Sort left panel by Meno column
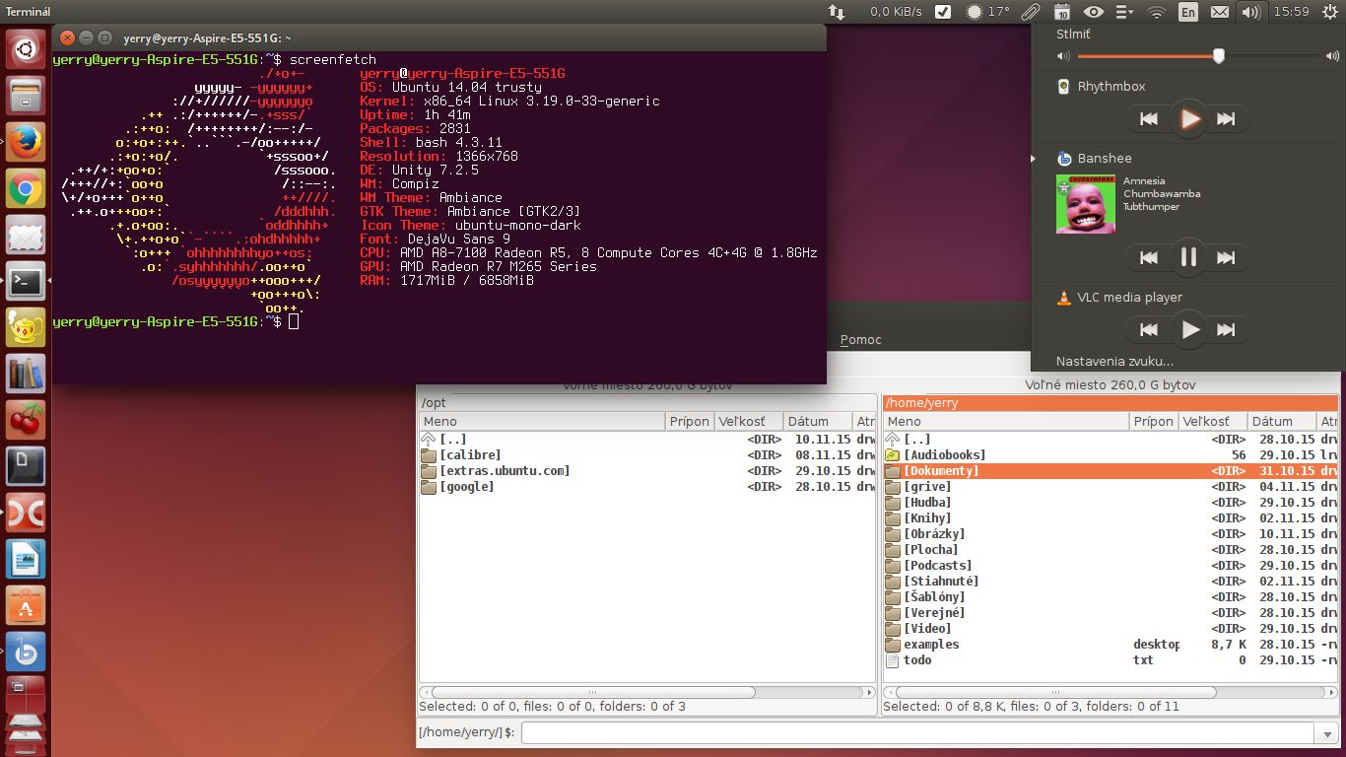1346x757 pixels. click(542, 421)
